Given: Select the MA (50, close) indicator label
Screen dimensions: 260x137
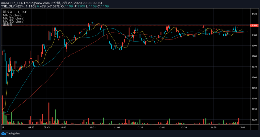Looking at the screenshot, I should coord(14,22).
